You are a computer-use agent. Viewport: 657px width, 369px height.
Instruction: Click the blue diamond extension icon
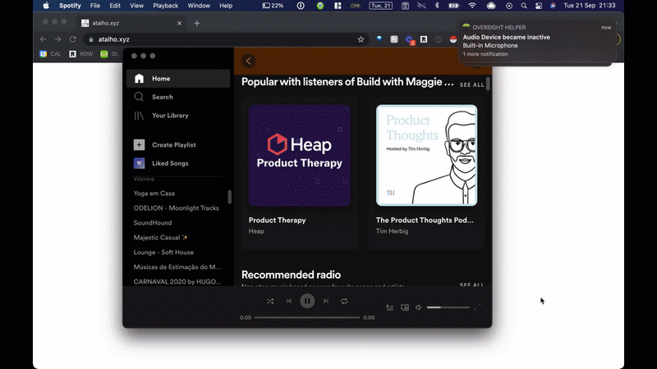click(x=379, y=39)
